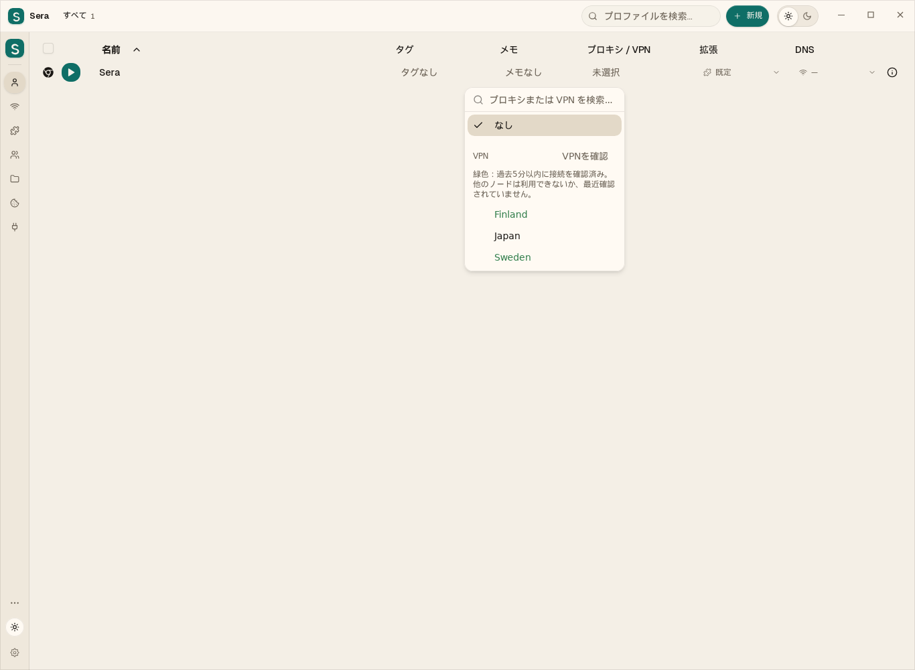Click the プロキシ / VPN column header
The image size is (915, 670).
619,50
